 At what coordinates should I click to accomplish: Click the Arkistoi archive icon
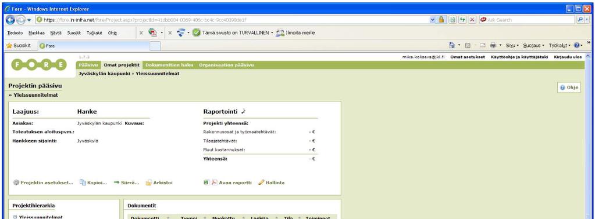(149, 183)
